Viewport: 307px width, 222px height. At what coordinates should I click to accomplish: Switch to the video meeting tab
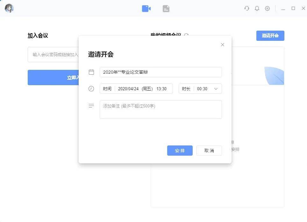[146, 8]
